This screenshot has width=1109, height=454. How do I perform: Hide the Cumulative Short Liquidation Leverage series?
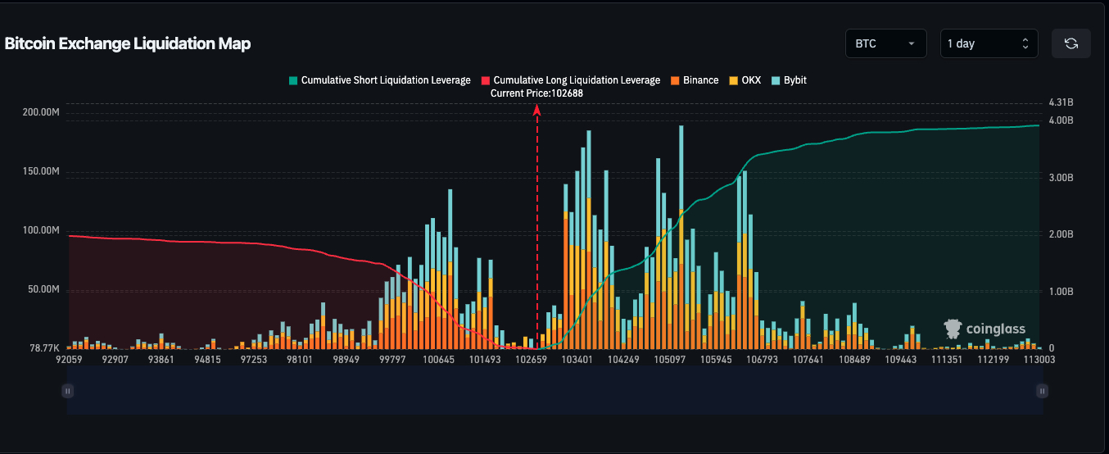pos(386,80)
